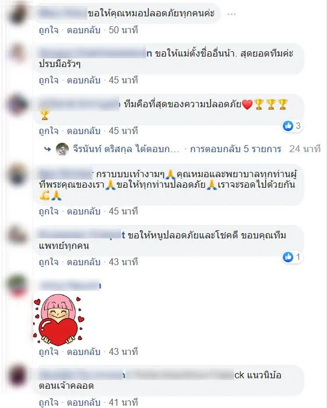Screen dimensions: 327x408
Task: Open จีรนันท์ ตริสกุล's small profile picture
Action: 62,149
